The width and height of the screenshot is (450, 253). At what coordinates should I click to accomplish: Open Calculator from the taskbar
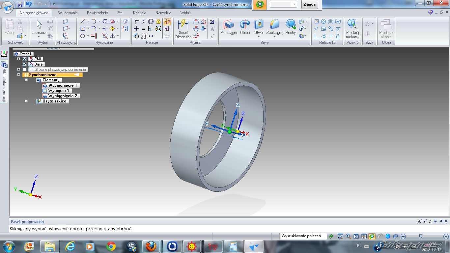233,246
